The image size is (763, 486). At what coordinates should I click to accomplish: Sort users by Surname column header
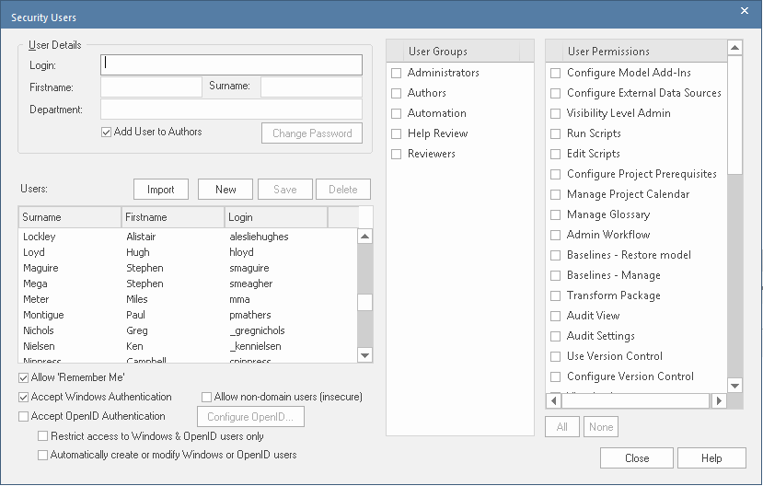tap(70, 217)
